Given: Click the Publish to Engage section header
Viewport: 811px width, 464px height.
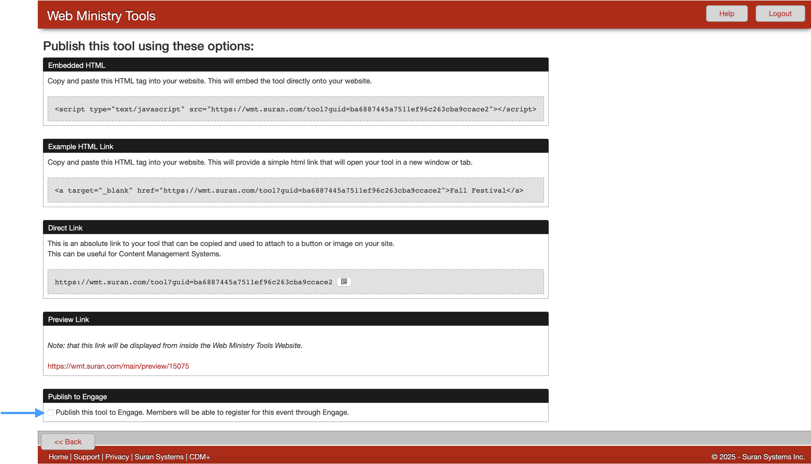Looking at the screenshot, I should tap(77, 396).
